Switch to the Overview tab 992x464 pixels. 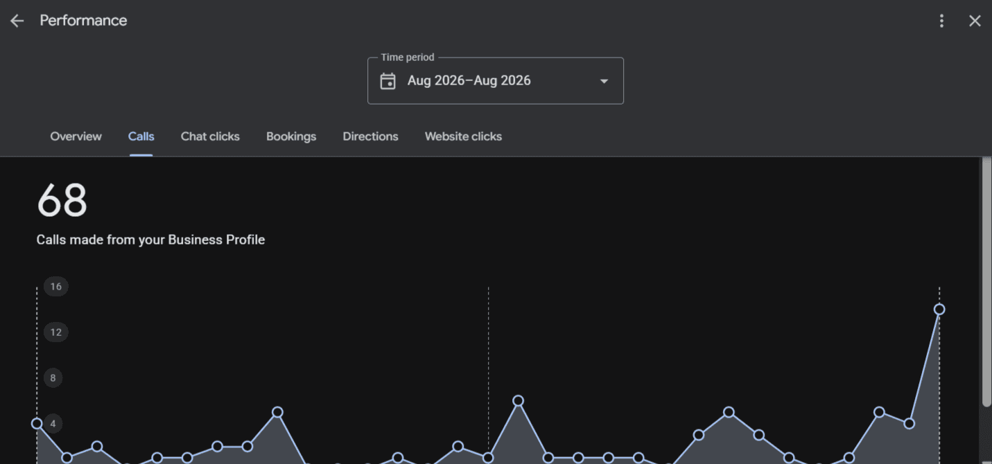tap(76, 136)
